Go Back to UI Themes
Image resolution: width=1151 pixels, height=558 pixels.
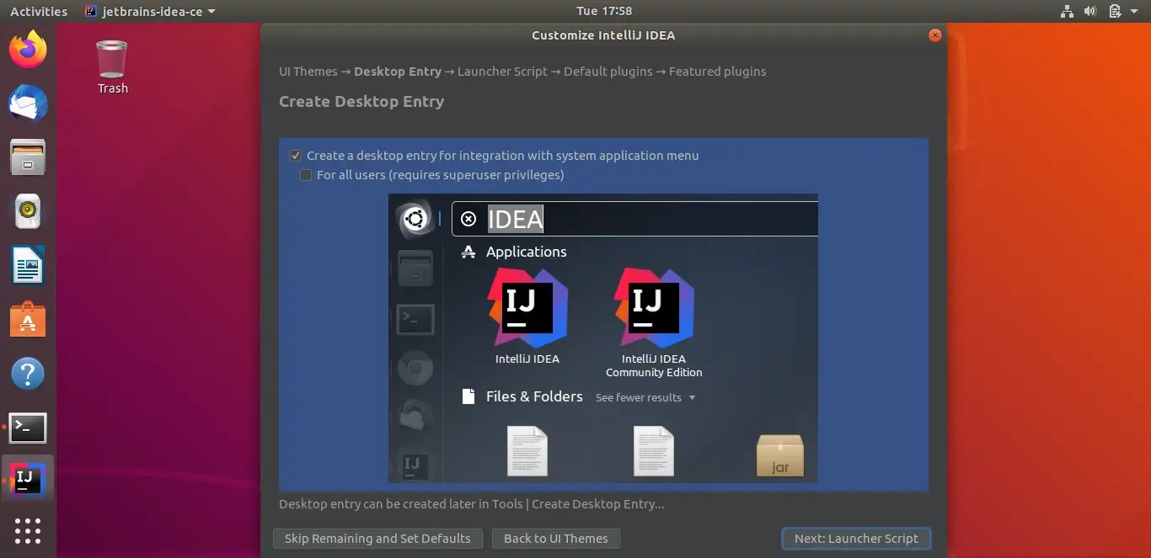pos(556,539)
